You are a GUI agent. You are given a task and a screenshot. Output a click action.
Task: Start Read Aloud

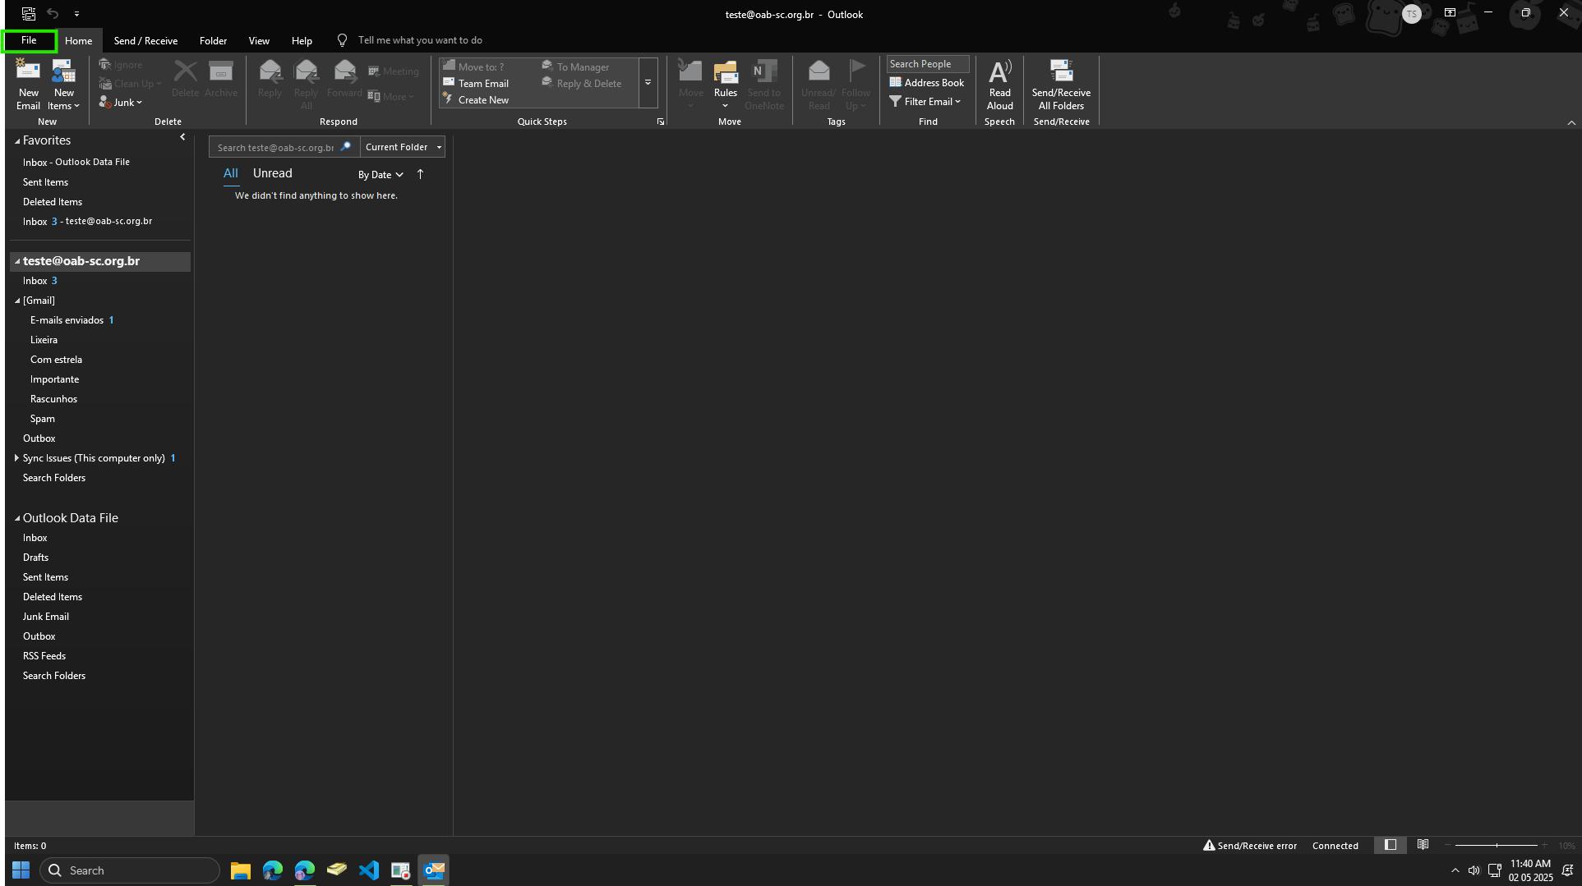[999, 85]
